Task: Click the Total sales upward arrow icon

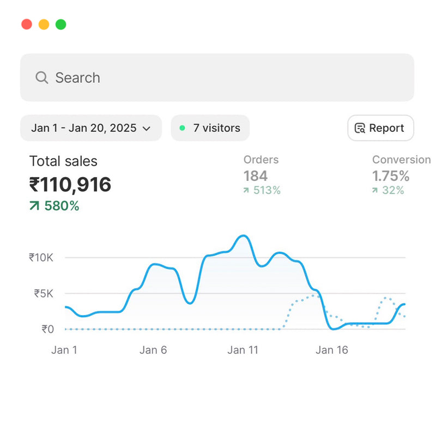Action: click(x=34, y=206)
